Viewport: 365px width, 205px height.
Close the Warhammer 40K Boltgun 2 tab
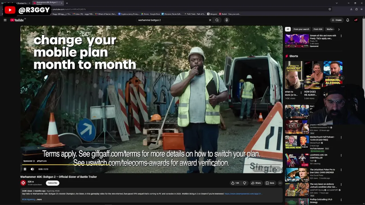coord(62,3)
